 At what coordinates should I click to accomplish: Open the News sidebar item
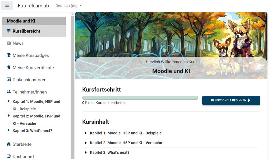[18, 43]
